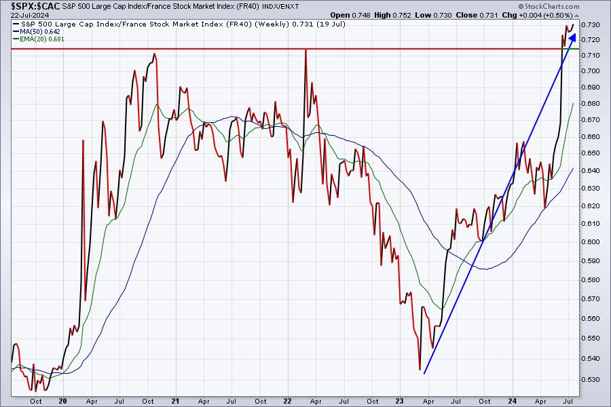Screen dimensions: 611x407
Task: Click the Open 0.748 value in the header
Action: pyautogui.click(x=350, y=15)
